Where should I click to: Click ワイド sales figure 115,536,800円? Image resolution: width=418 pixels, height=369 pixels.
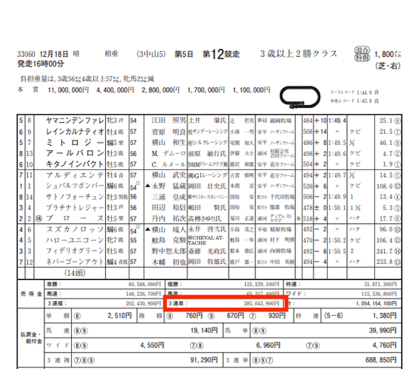379,294
